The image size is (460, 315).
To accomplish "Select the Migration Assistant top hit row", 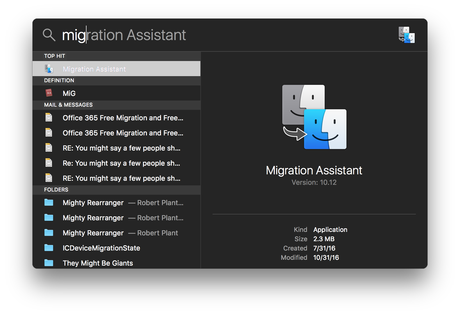I will [x=116, y=69].
